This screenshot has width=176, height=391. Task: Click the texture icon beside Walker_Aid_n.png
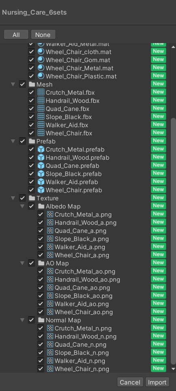[x=50, y=361]
